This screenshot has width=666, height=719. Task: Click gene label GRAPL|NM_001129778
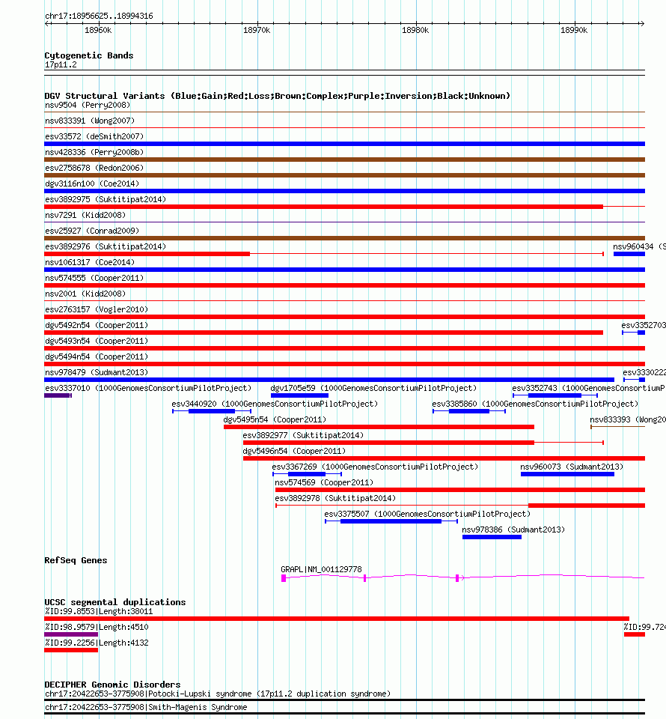(x=321, y=569)
